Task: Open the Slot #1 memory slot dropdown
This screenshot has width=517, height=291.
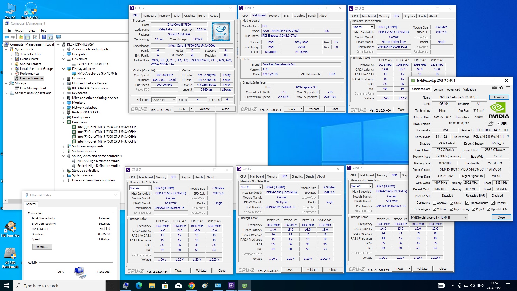Action: click(x=372, y=27)
